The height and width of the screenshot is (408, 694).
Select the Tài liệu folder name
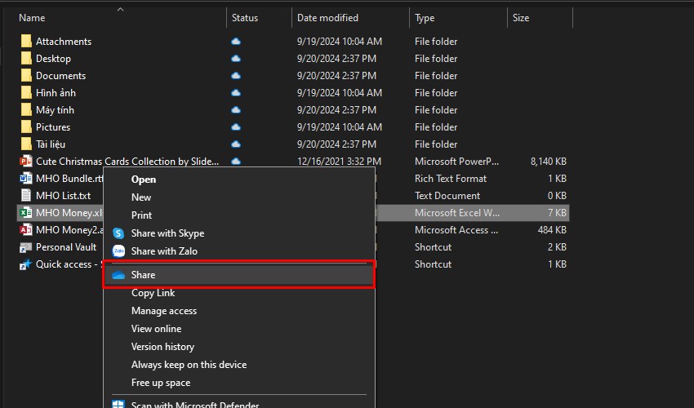click(51, 144)
